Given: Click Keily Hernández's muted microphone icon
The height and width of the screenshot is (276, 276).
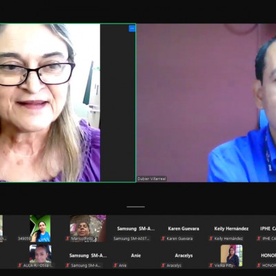Looking at the screenshot, I should coord(211,239).
